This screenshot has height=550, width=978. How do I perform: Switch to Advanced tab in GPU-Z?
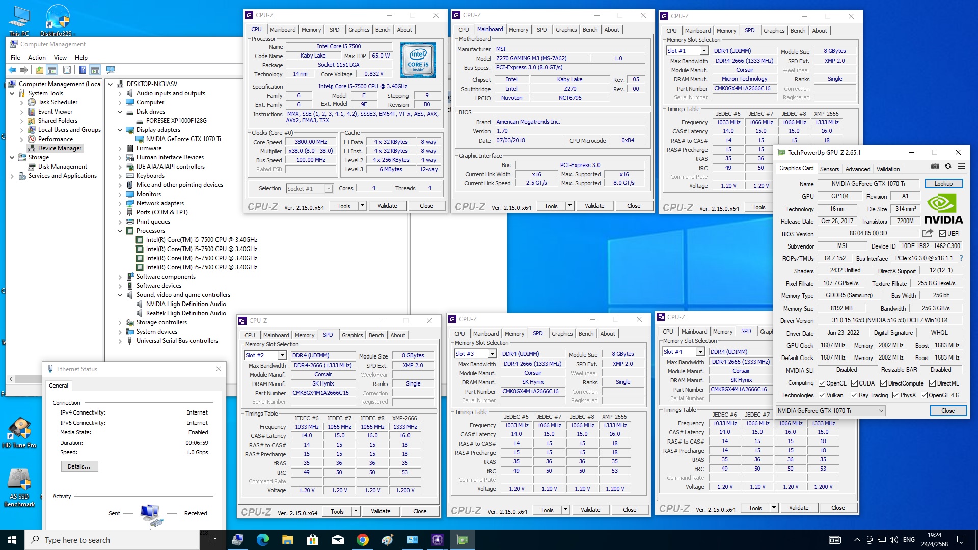tap(858, 169)
